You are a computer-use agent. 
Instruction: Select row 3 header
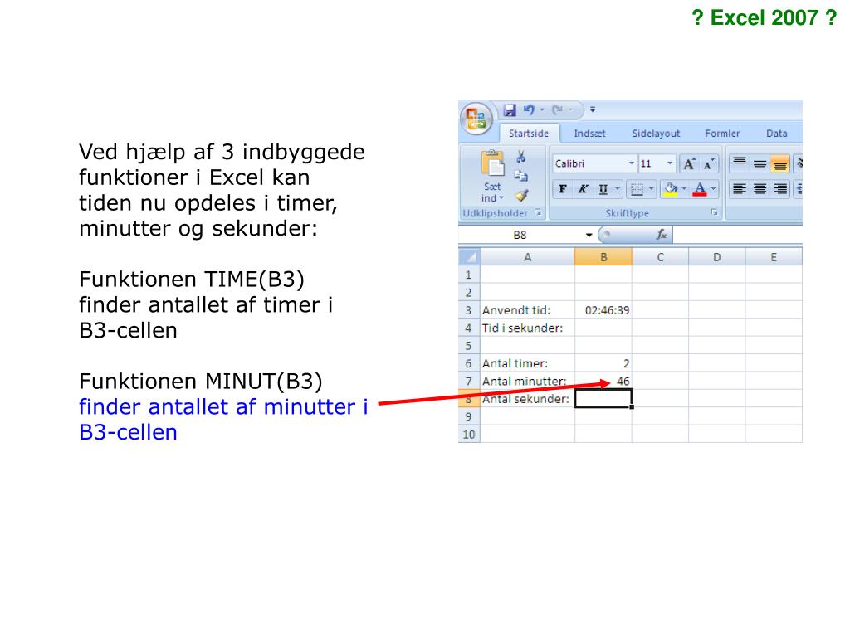[469, 310]
